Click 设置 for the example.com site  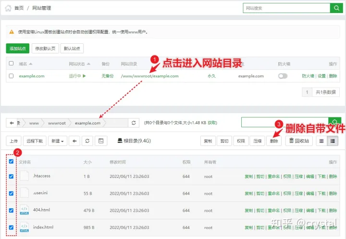pyautogui.click(x=321, y=76)
